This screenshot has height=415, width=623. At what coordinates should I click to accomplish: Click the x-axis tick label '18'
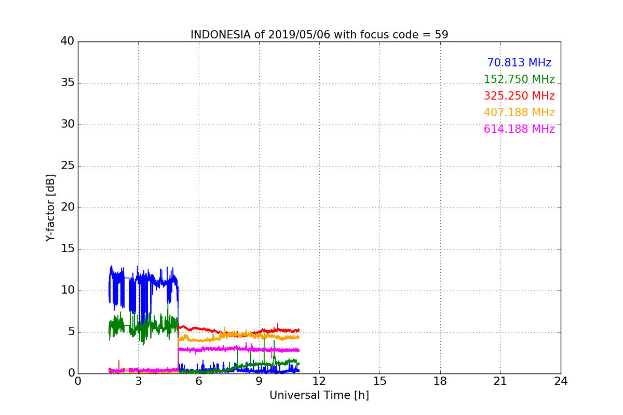pos(440,381)
